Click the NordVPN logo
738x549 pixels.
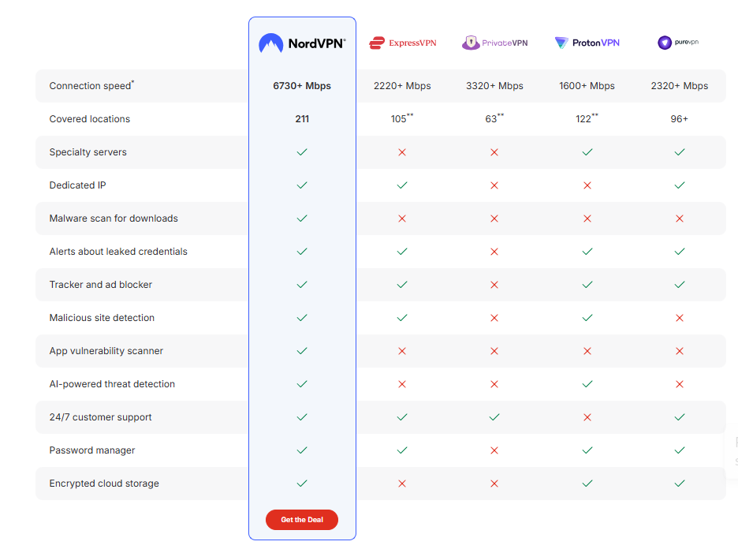(302, 43)
